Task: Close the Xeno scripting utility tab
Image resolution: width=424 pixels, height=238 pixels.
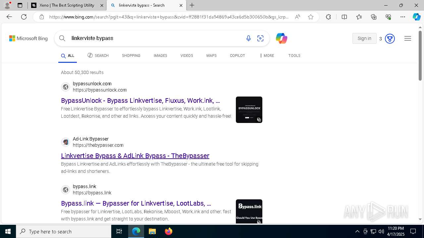Action: 102,5
